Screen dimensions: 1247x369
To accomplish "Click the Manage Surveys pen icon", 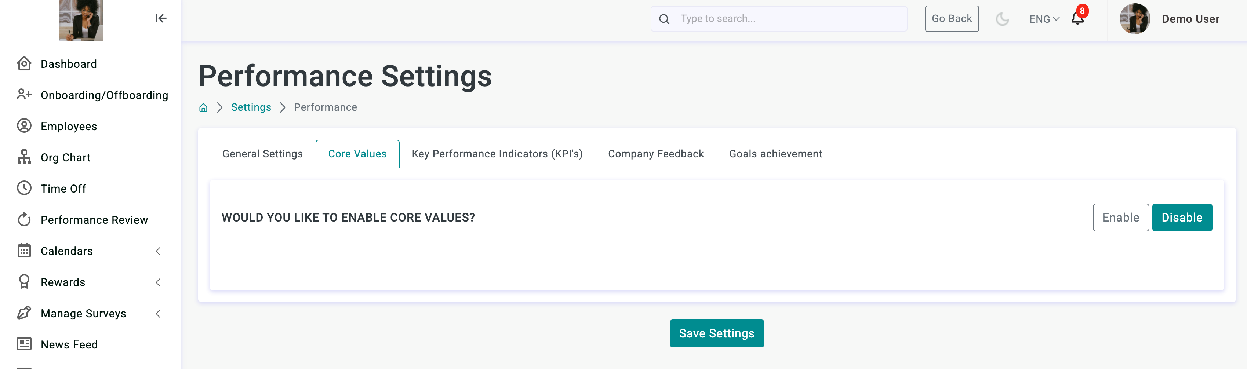I will (x=24, y=313).
